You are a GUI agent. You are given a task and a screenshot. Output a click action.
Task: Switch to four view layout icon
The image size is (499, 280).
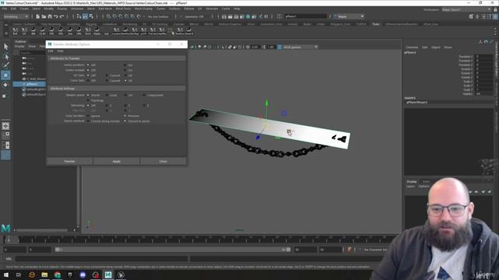coord(5,135)
